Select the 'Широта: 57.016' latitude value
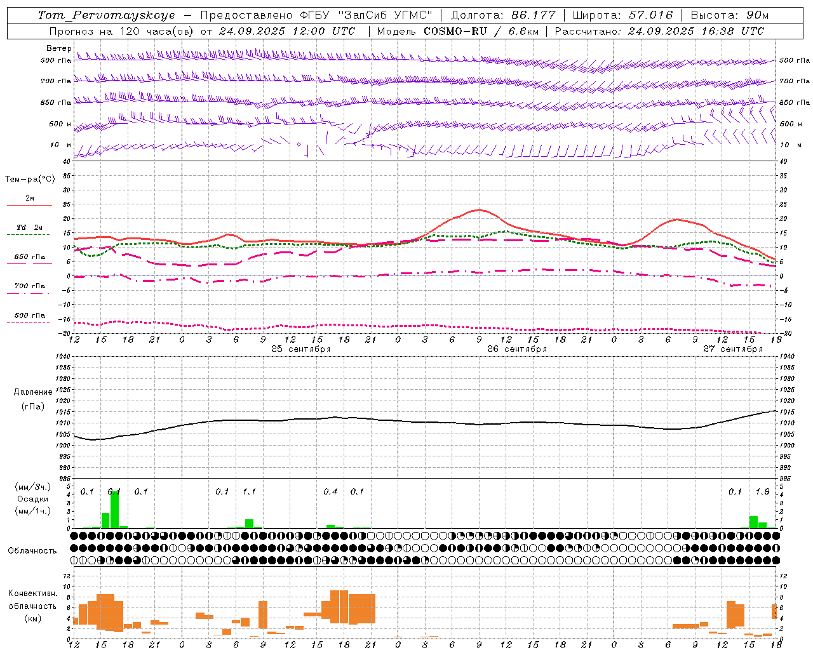Image resolution: width=813 pixels, height=650 pixels. click(622, 15)
